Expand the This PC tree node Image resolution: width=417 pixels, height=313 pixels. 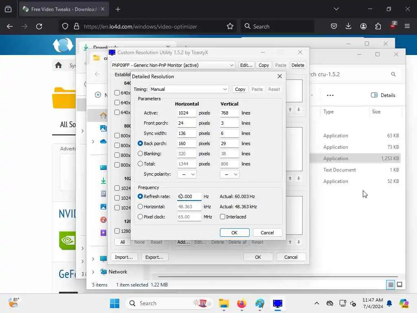click(x=93, y=259)
